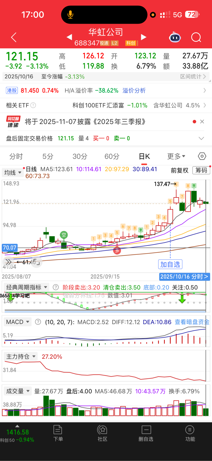Select the 日K tab

(144, 156)
